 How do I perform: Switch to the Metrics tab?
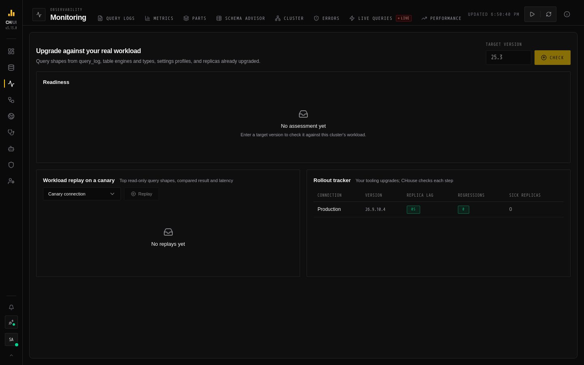[159, 18]
